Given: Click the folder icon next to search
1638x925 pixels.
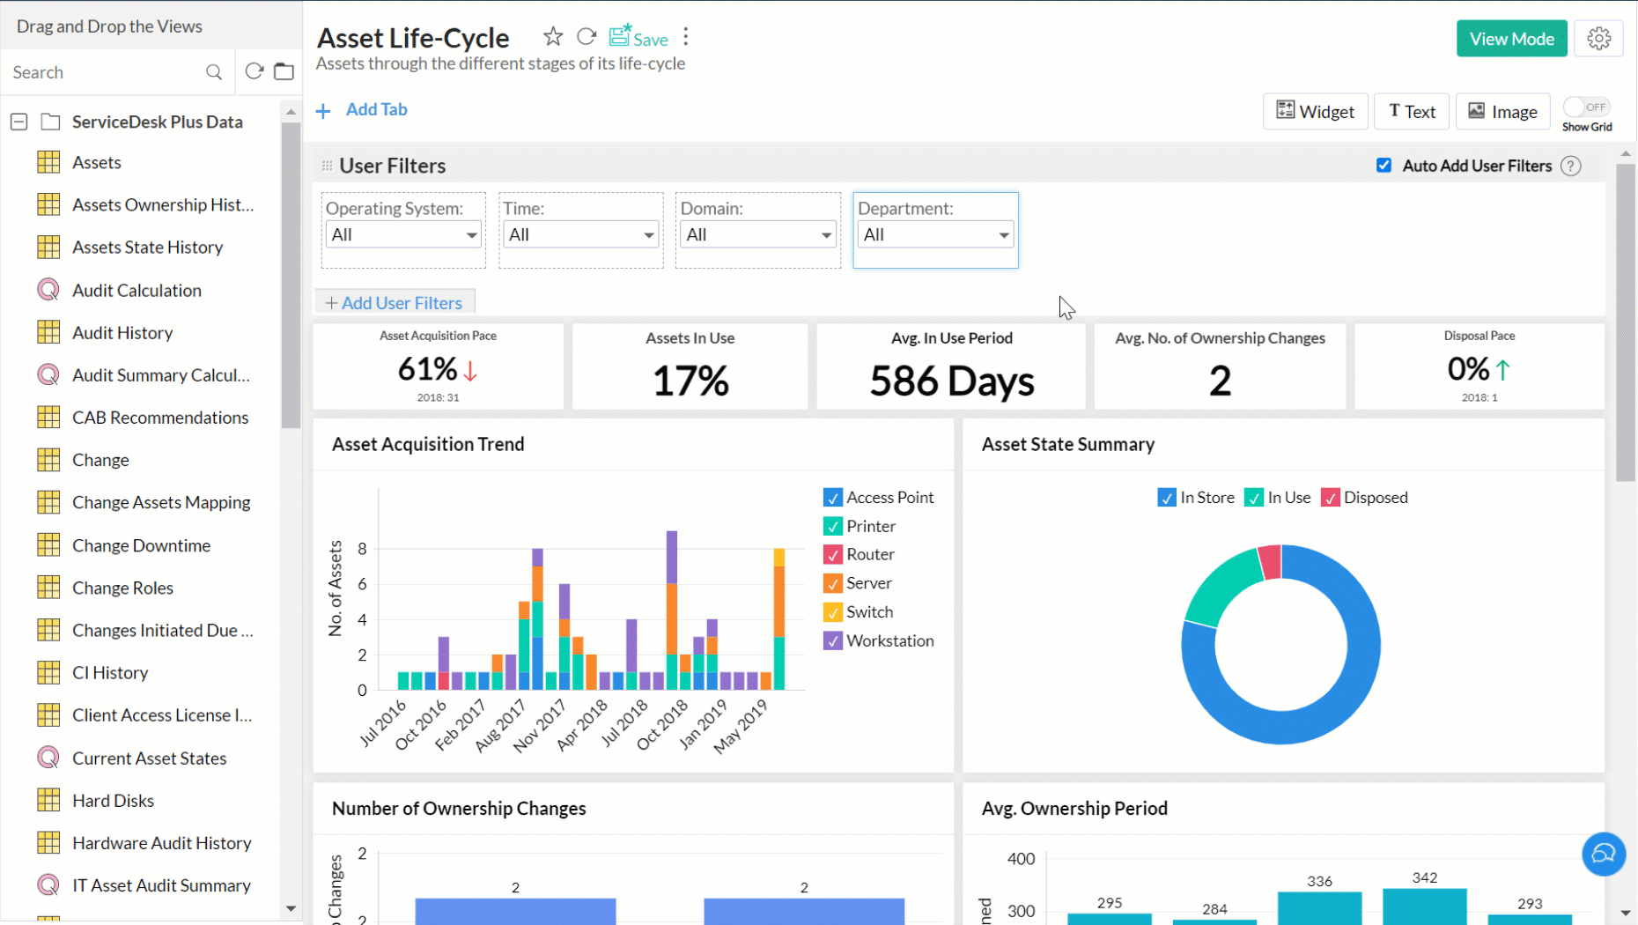Looking at the screenshot, I should (284, 71).
